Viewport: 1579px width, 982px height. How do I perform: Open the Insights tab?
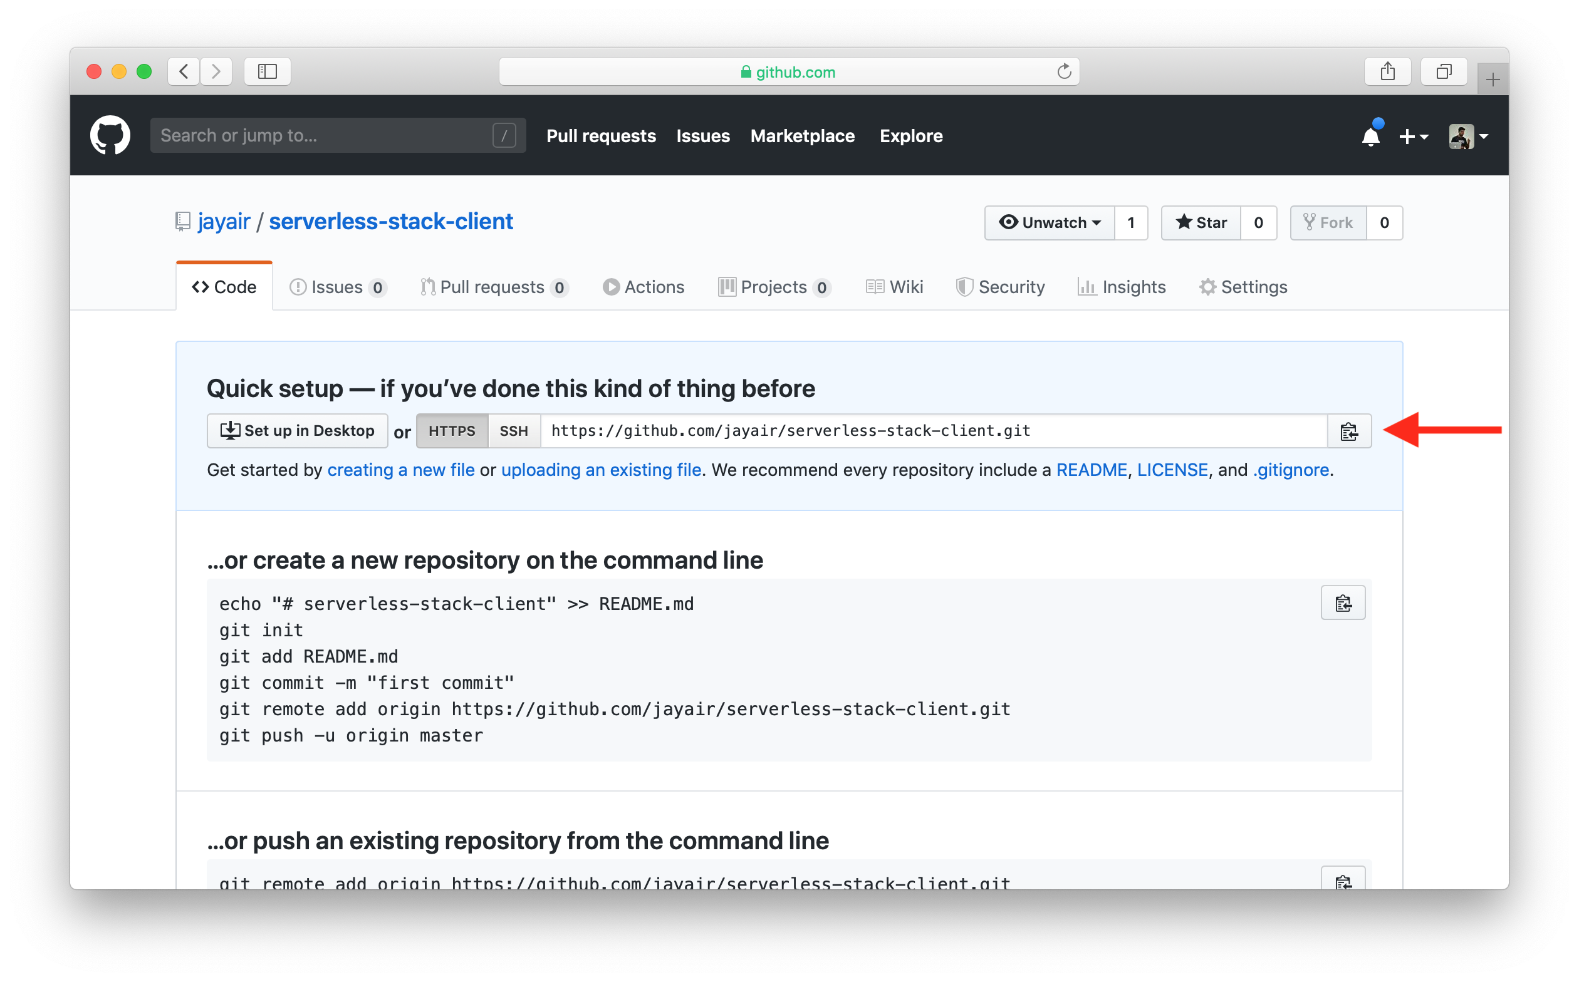coord(1122,287)
